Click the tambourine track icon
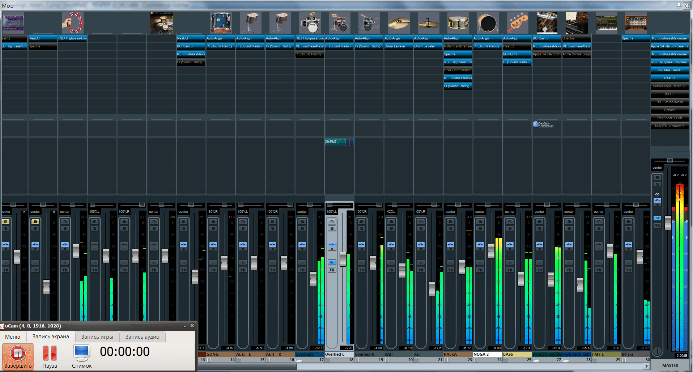 pyautogui.click(x=72, y=22)
